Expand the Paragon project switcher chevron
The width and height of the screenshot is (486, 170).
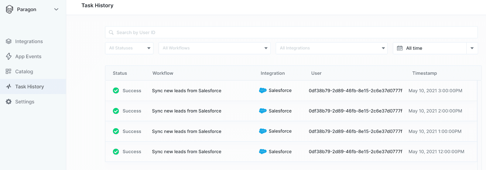coord(56,9)
